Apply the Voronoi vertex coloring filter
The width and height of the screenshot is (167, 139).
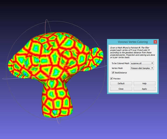tap(144, 89)
